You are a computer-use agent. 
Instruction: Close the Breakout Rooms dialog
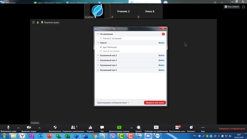click(x=163, y=28)
